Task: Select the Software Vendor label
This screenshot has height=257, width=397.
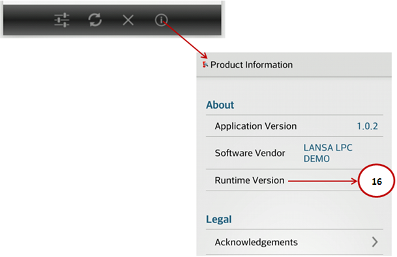Action: (250, 153)
